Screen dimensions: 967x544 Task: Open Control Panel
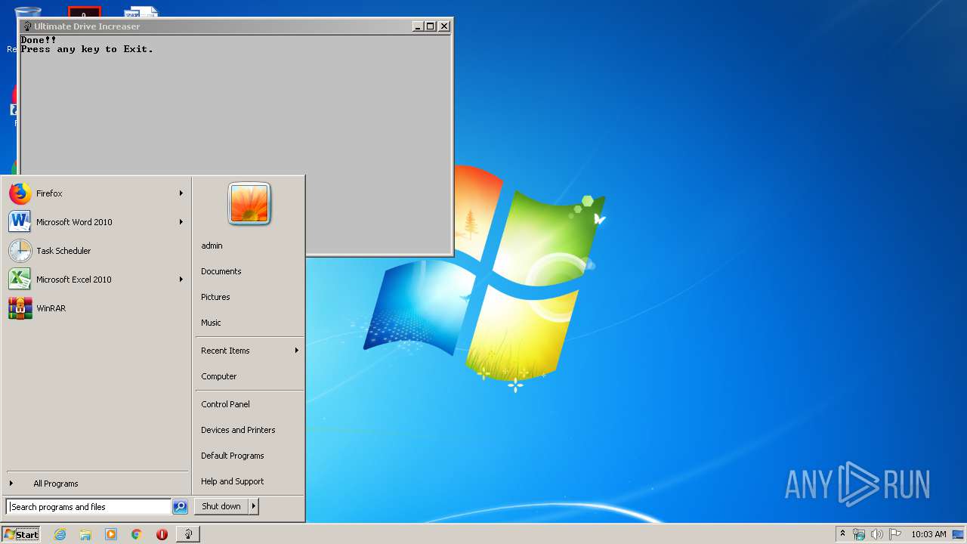tap(249, 404)
